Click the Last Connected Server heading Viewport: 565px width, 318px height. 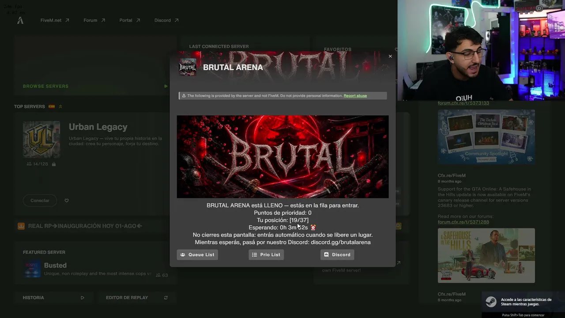pos(219,46)
